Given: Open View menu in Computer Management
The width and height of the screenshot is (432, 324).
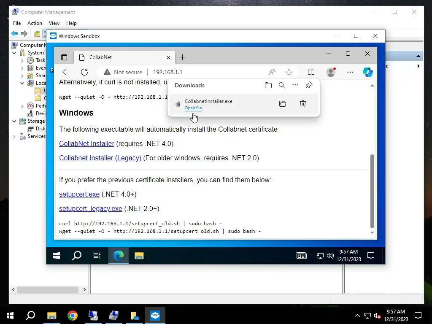Looking at the screenshot, I should 54,23.
